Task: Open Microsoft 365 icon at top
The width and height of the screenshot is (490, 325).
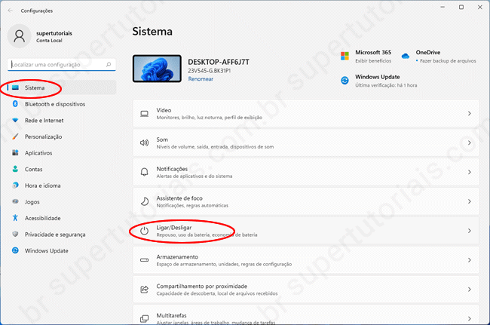Action: (345, 56)
